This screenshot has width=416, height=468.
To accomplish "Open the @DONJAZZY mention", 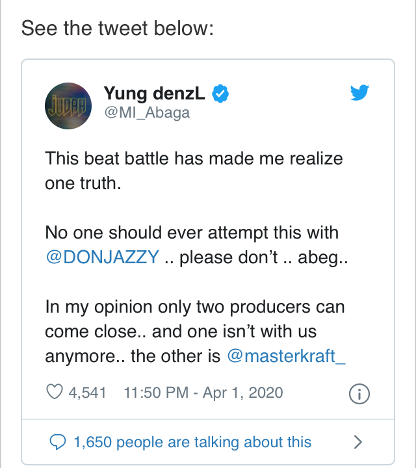I will pyautogui.click(x=101, y=257).
